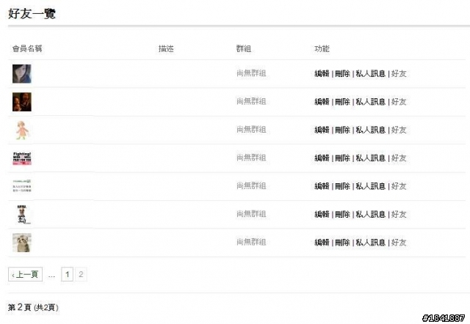This screenshot has height=324, width=470.
Task: Click 好友 link in the Fighting avatar row
Action: tap(399, 158)
